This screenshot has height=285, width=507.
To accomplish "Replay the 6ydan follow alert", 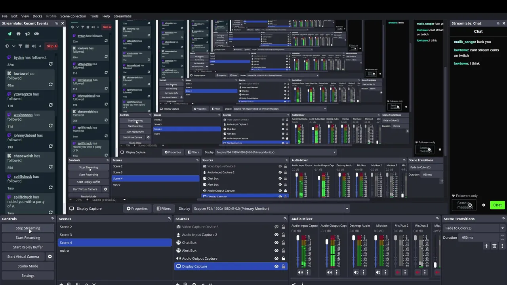I will tap(50, 64).
